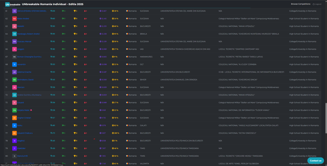This screenshot has width=327, height=166.
Task: Click the Romania flag in Berindeanu David's row
Action: pos(127,80)
